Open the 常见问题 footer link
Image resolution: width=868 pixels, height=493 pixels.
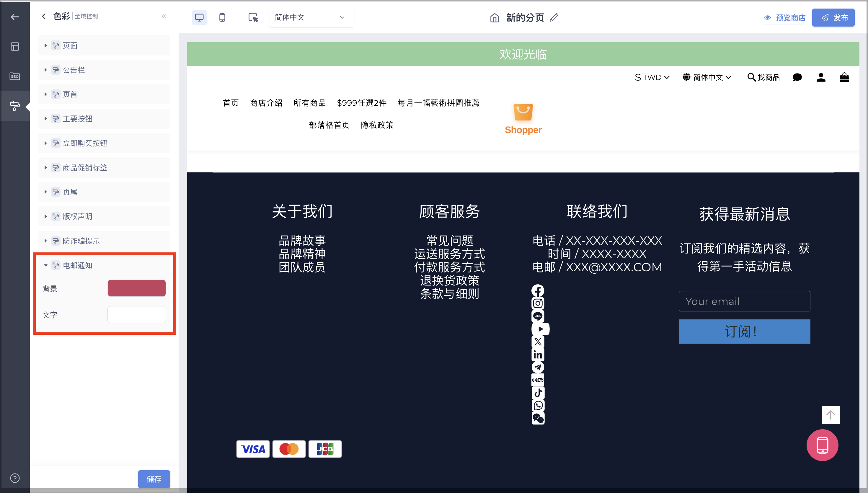point(450,240)
